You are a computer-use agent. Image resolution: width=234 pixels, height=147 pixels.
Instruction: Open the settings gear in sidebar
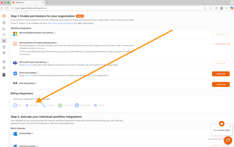pos(4,62)
